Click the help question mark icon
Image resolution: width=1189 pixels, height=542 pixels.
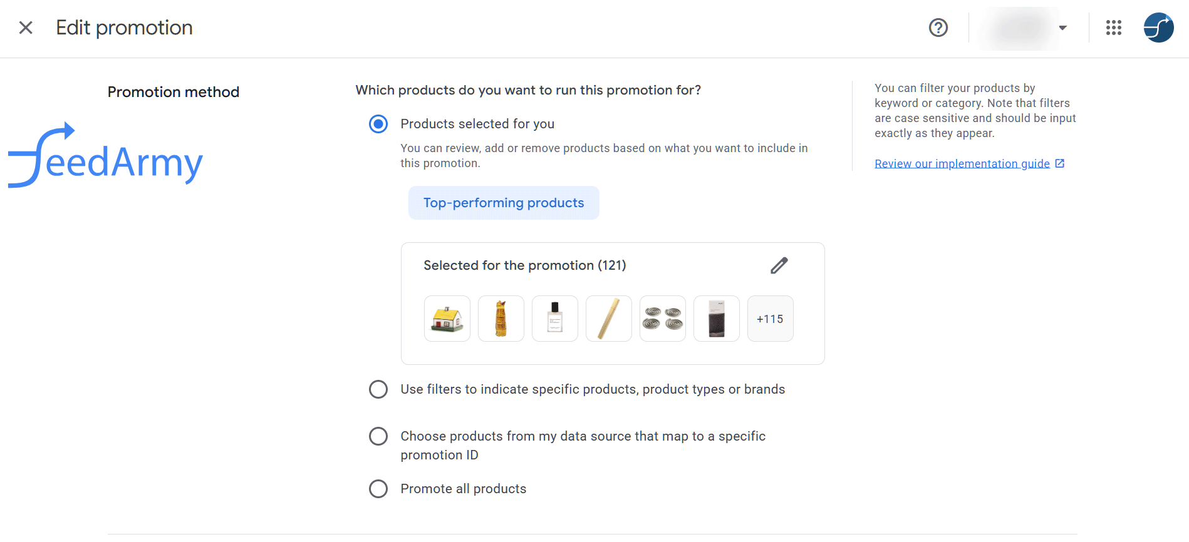click(x=938, y=28)
